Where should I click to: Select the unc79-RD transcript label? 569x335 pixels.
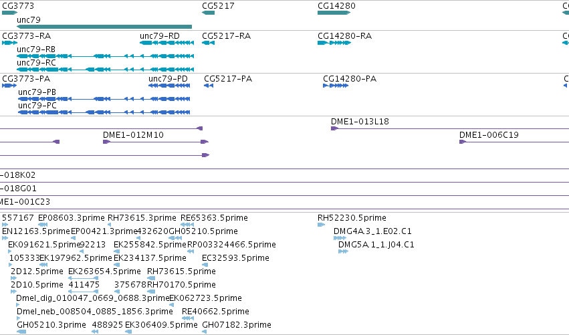[x=160, y=36]
